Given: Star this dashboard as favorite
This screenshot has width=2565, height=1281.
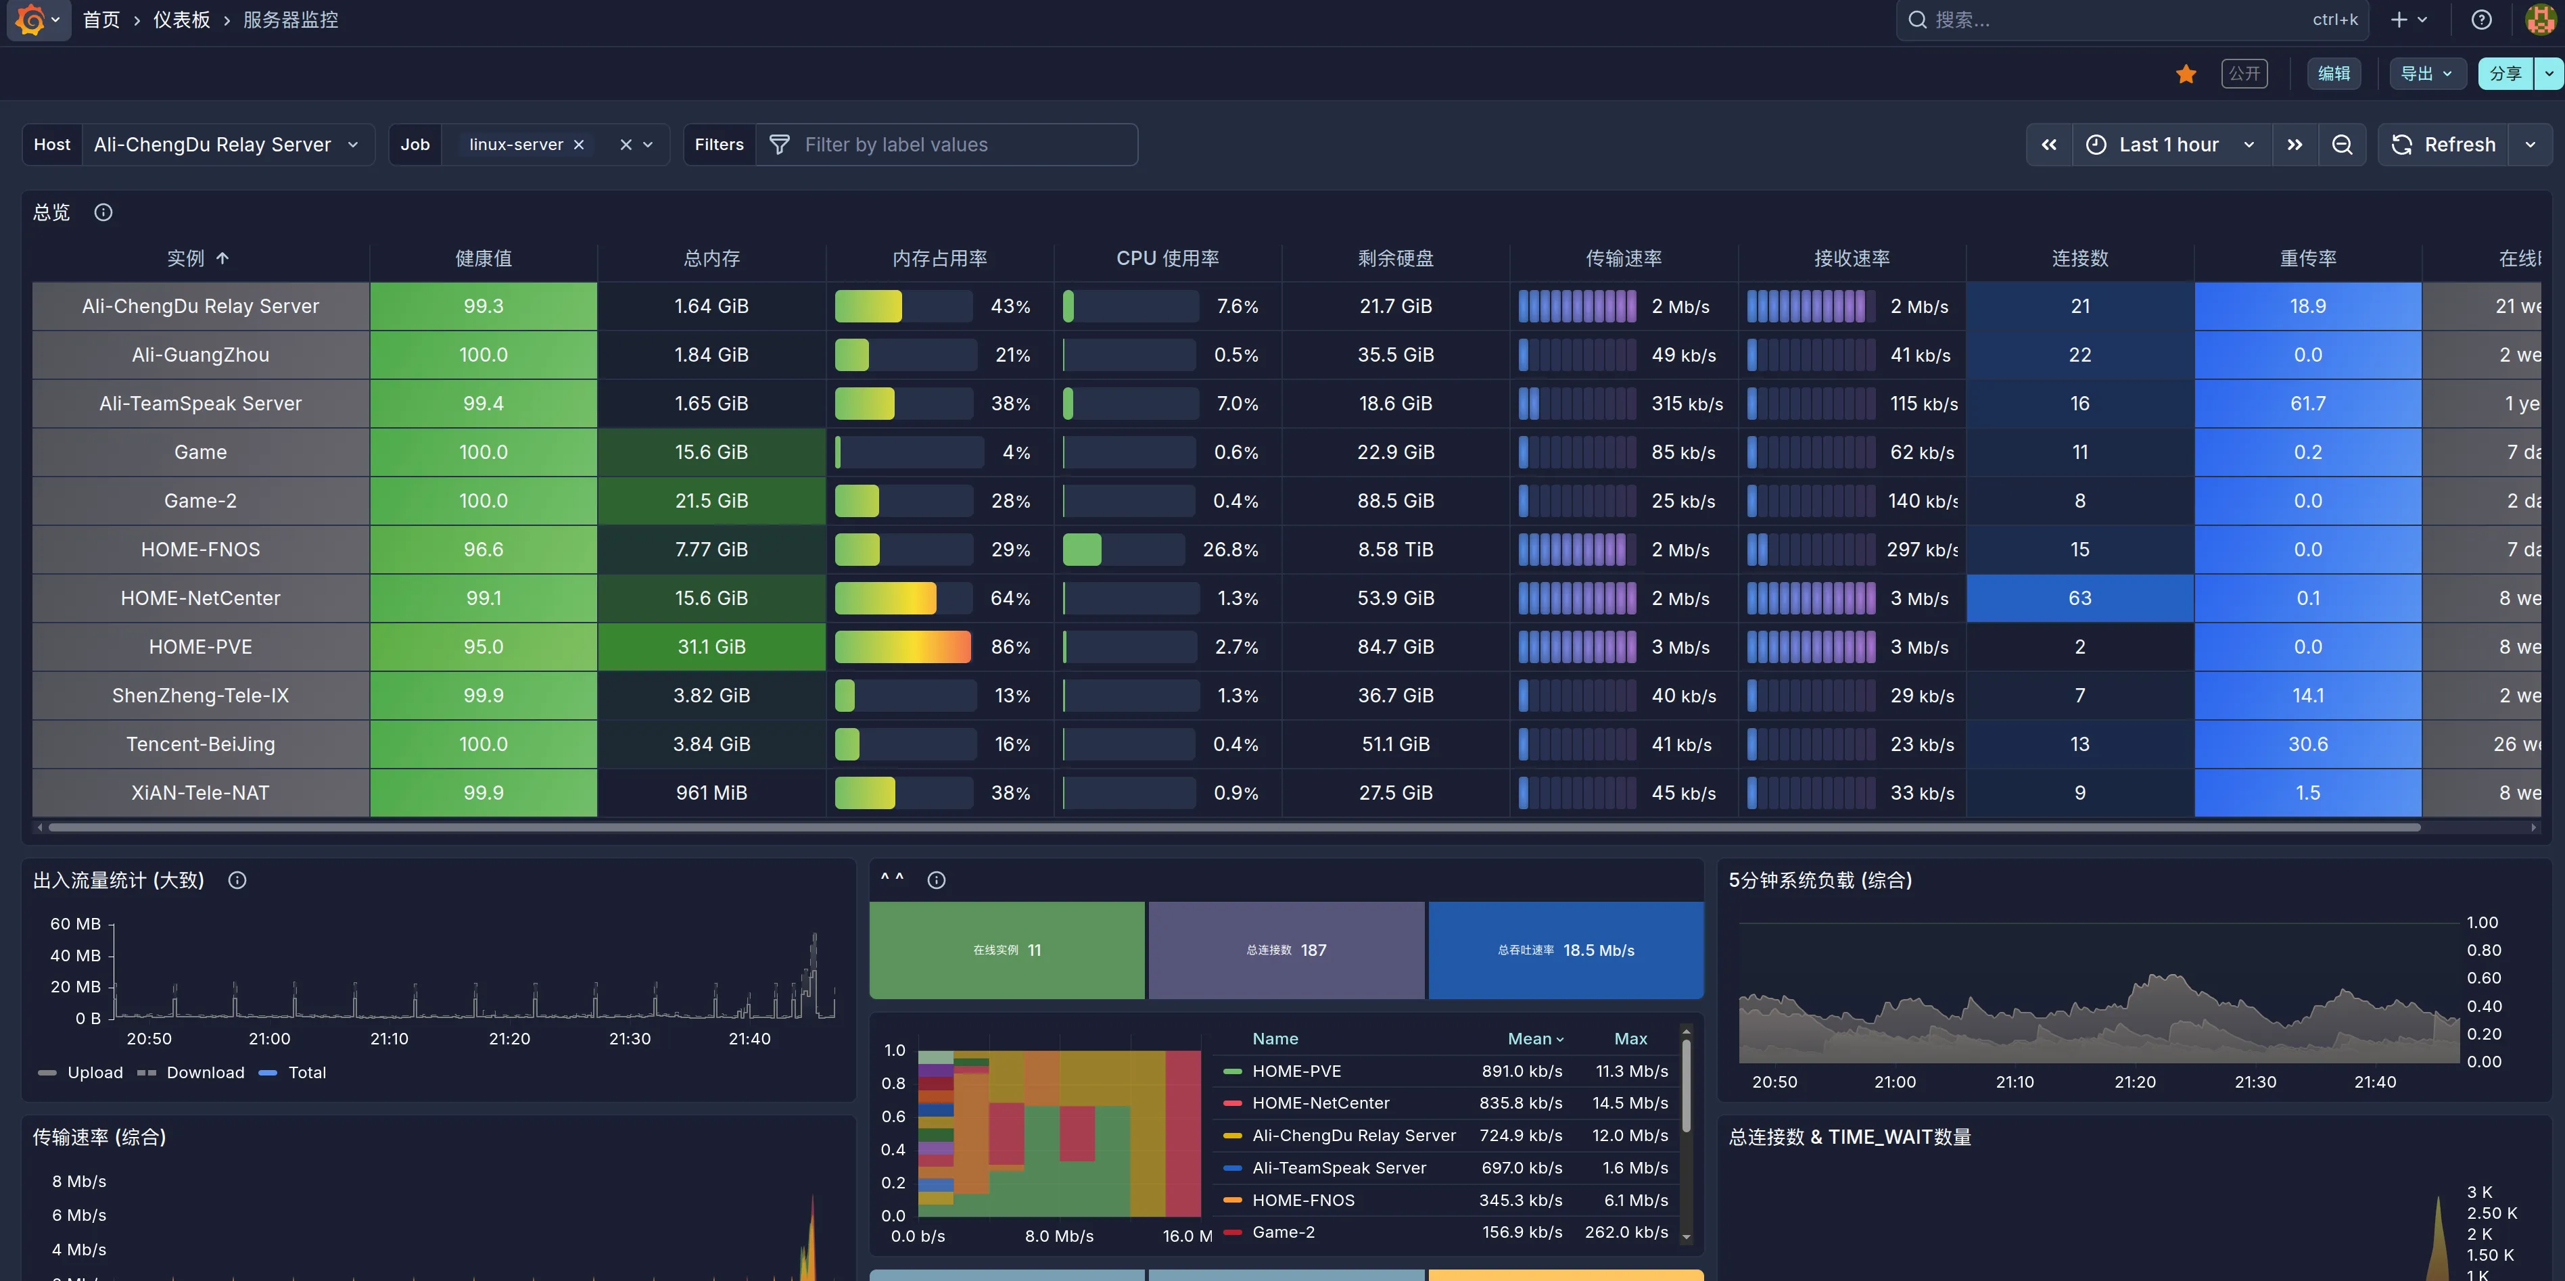Looking at the screenshot, I should point(2186,74).
